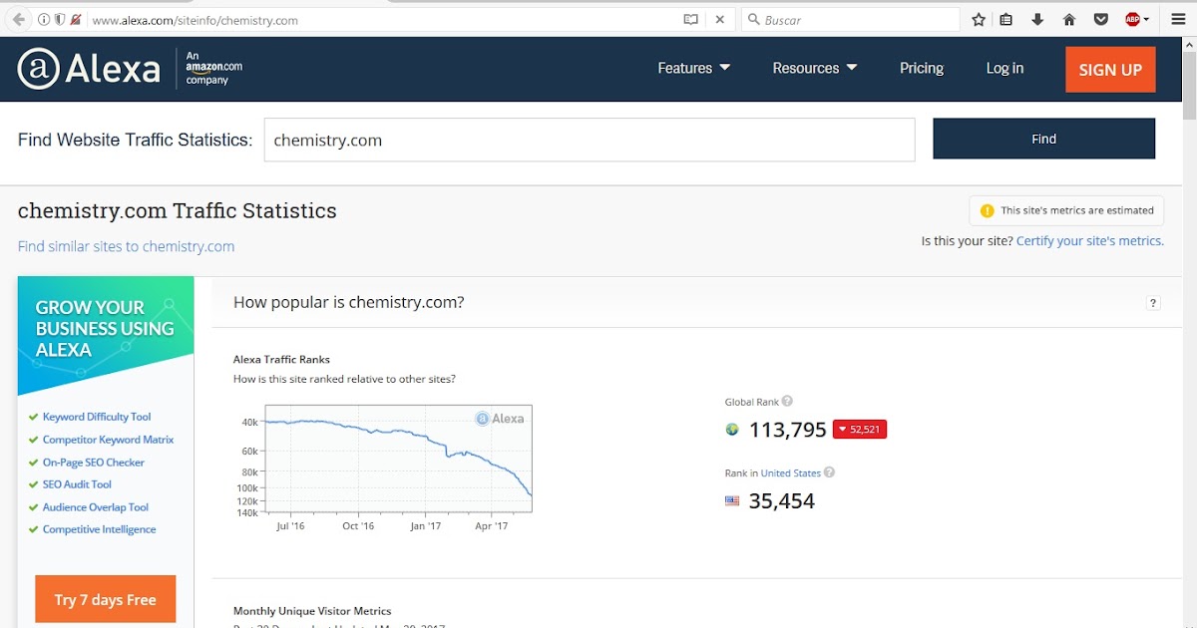
Task: Click Competitor Keyword Matrix link
Action: click(x=108, y=440)
